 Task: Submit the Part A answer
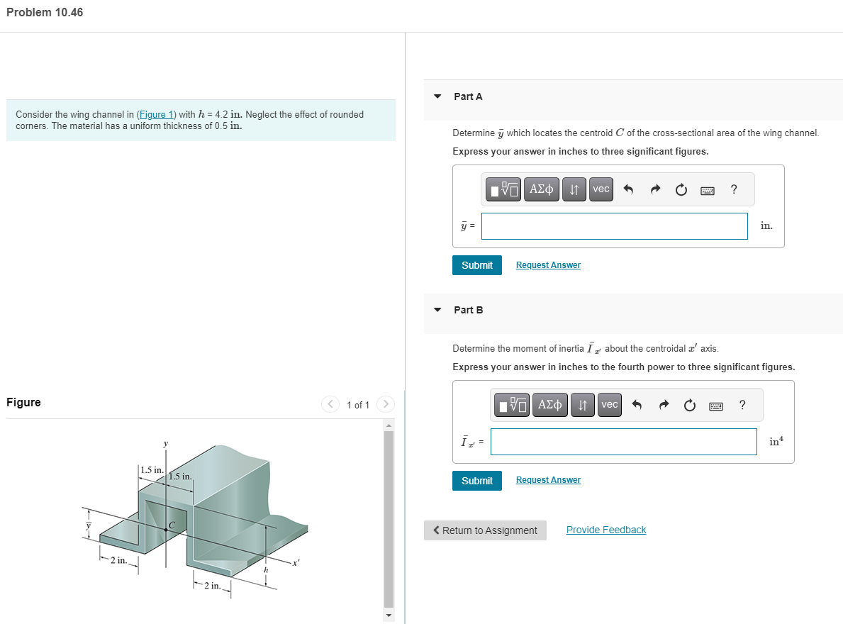[x=476, y=264]
